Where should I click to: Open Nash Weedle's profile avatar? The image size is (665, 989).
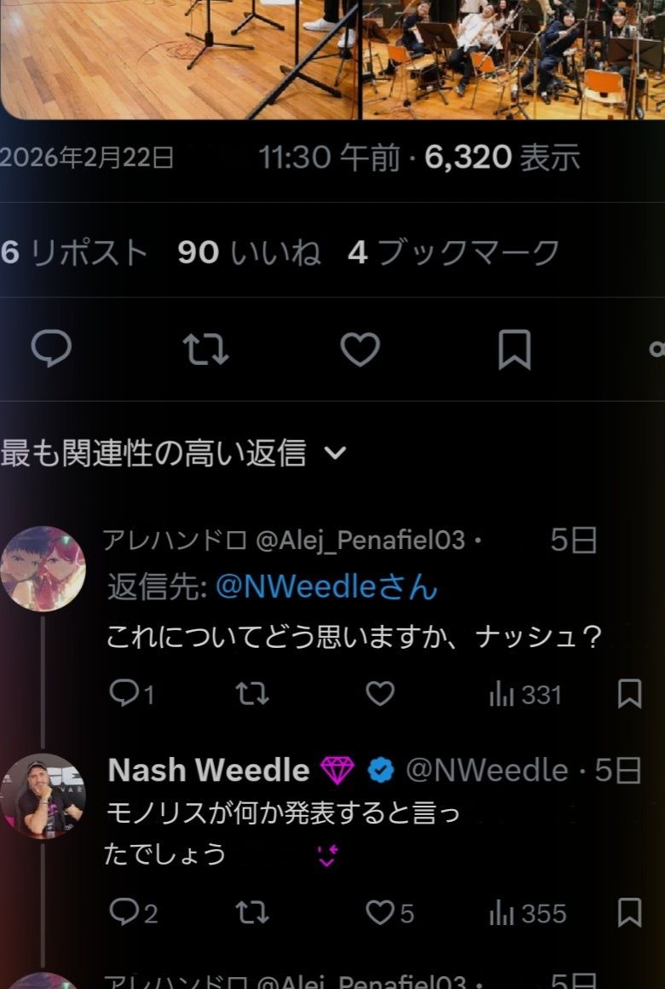point(43,796)
